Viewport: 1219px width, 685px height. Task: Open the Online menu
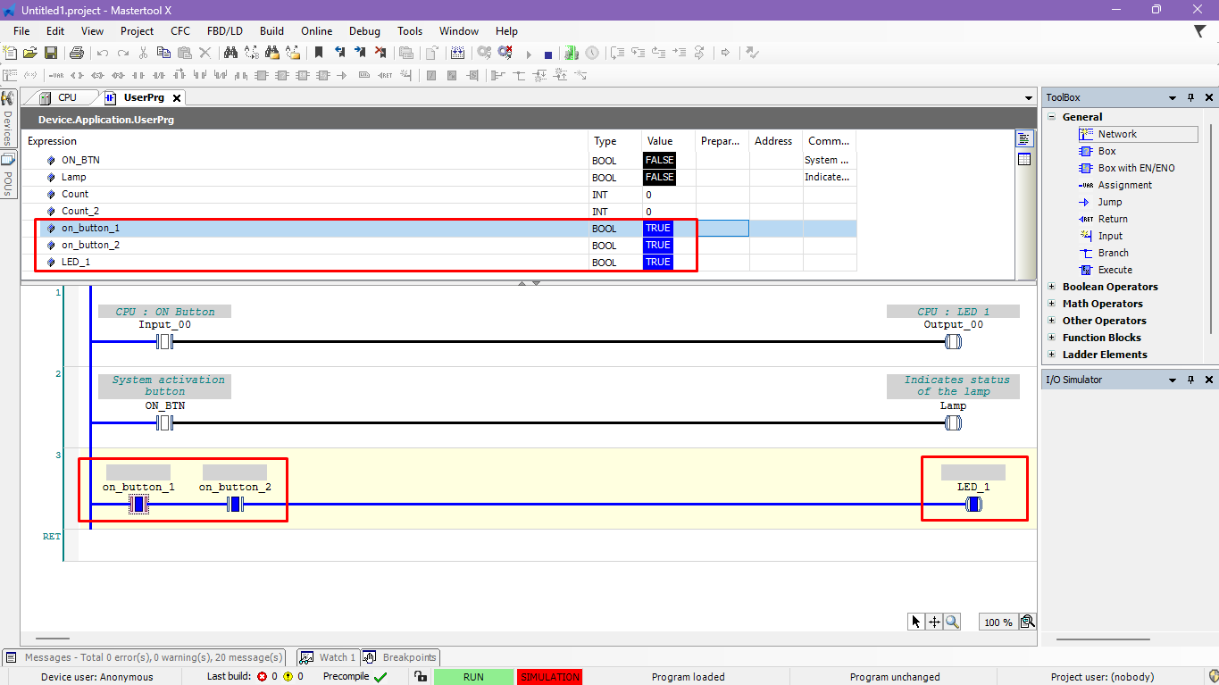click(x=316, y=31)
